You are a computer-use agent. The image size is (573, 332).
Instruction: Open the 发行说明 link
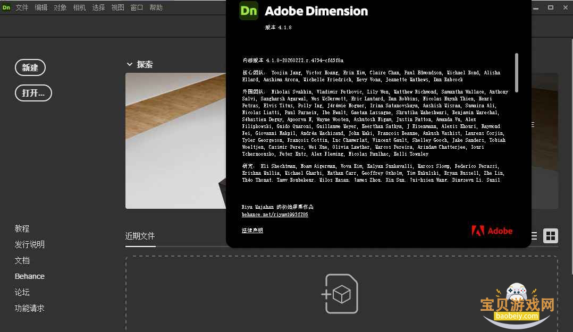click(30, 244)
